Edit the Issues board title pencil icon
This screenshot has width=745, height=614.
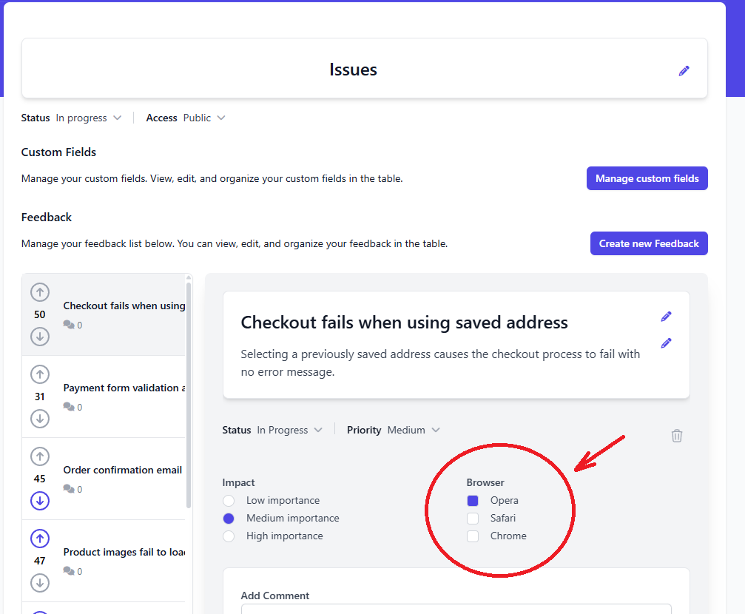tap(684, 71)
